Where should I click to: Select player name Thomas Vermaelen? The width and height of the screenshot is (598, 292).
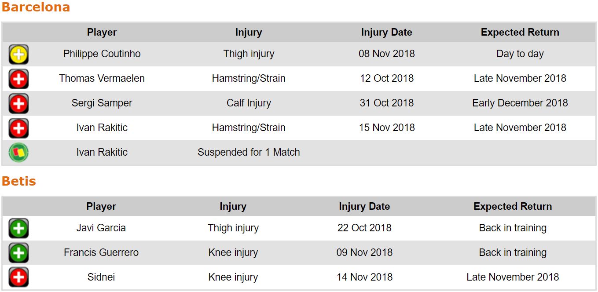pos(102,78)
